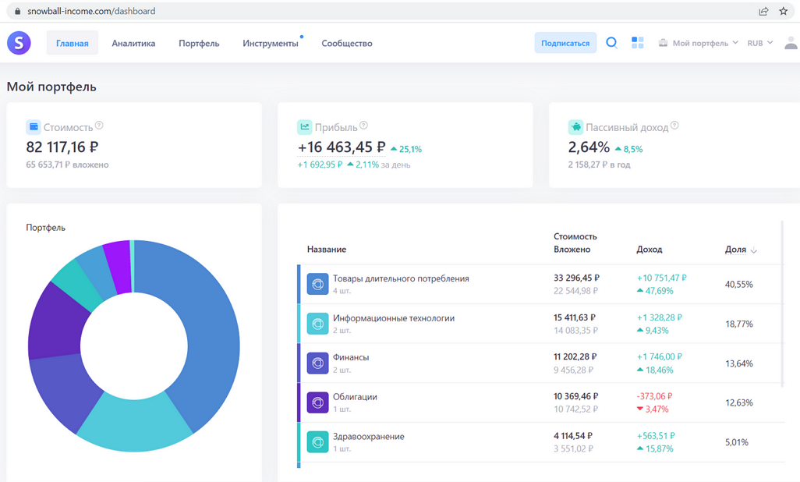The width and height of the screenshot is (800, 482).
Task: Click the browser address bar URL
Action: pos(91,11)
